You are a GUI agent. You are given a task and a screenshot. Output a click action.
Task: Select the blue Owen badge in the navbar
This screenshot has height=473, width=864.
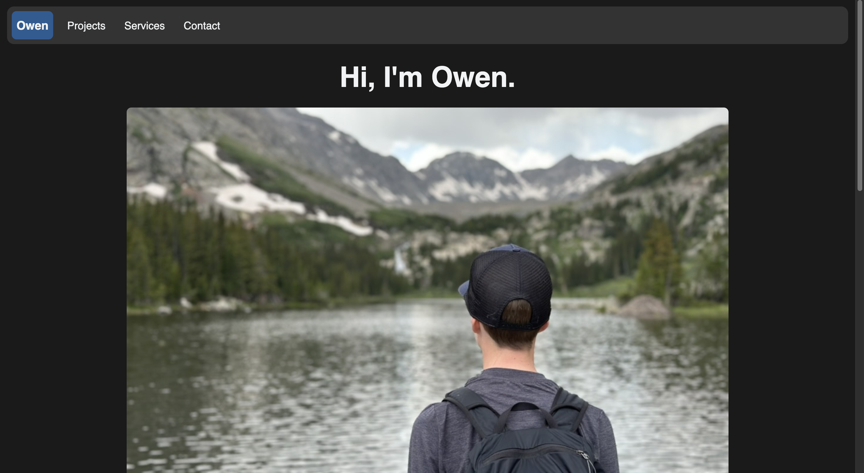[32, 25]
